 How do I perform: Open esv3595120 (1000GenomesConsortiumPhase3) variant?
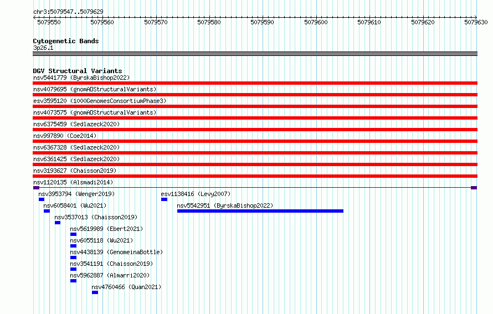pos(100,101)
